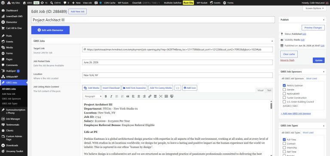
Task: Open Howdy, Colin MacLeod account menu
Action: [315, 3]
